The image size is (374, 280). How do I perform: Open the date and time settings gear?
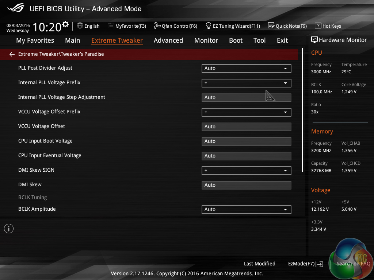pos(65,24)
